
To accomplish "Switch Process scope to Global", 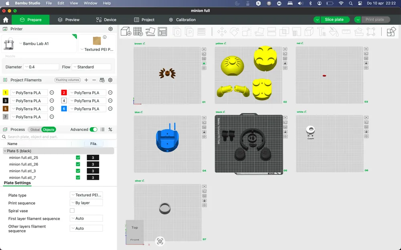I will pos(35,130).
